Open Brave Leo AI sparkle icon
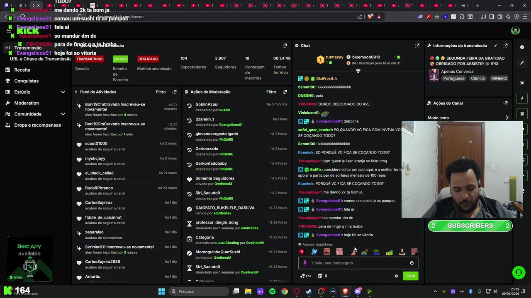 tap(508, 17)
